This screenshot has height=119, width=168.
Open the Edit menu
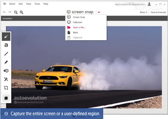[21, 4]
